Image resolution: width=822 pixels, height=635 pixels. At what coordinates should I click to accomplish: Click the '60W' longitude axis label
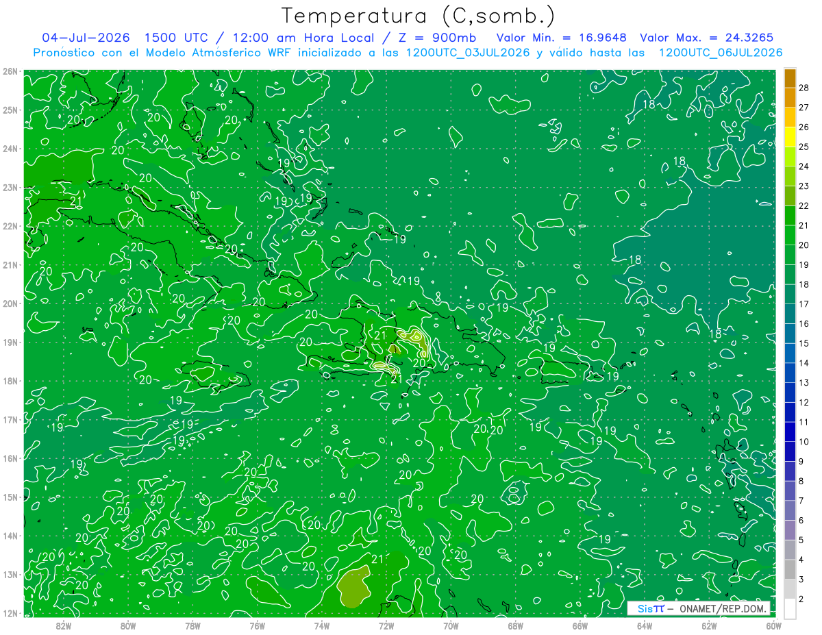point(774,625)
